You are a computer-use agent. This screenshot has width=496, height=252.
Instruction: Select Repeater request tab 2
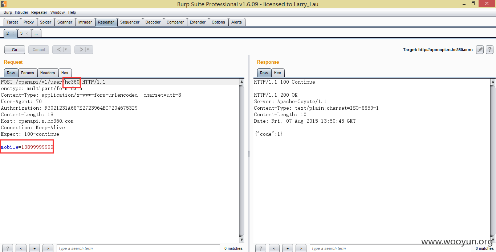click(x=8, y=33)
